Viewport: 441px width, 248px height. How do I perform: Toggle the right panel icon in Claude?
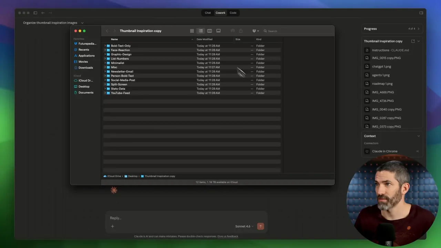coord(421,13)
